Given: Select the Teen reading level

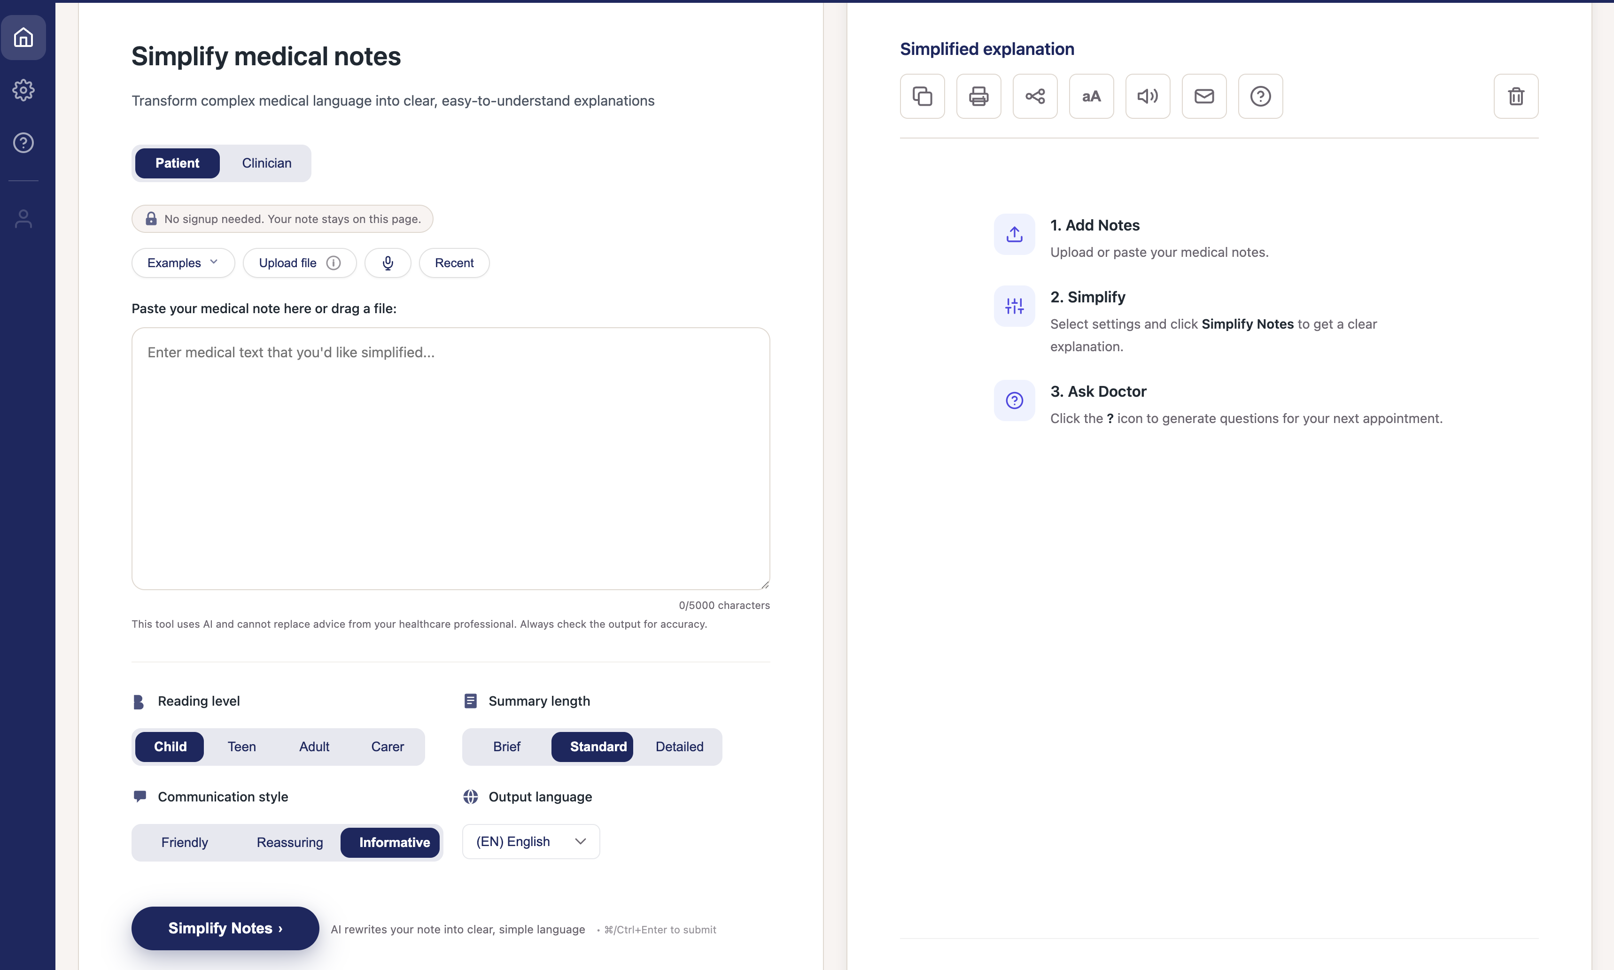Looking at the screenshot, I should pos(241,747).
